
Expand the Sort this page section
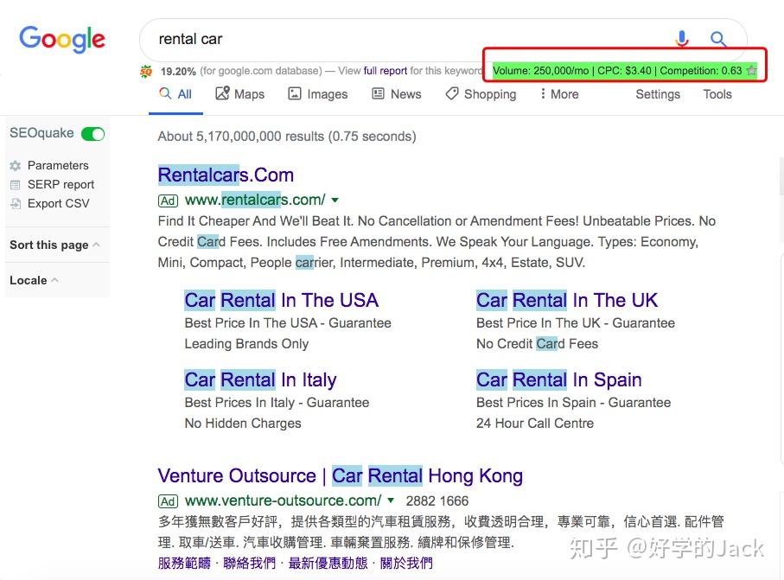tap(55, 245)
